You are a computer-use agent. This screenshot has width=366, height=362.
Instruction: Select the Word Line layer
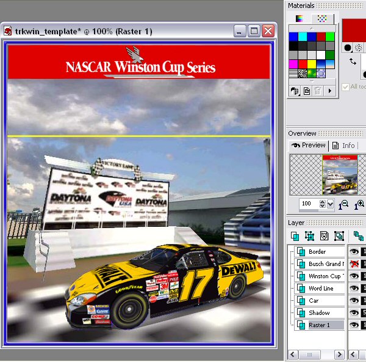click(x=319, y=288)
